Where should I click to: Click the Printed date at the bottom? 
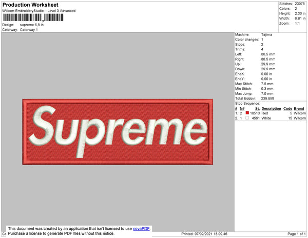[x=204, y=234]
